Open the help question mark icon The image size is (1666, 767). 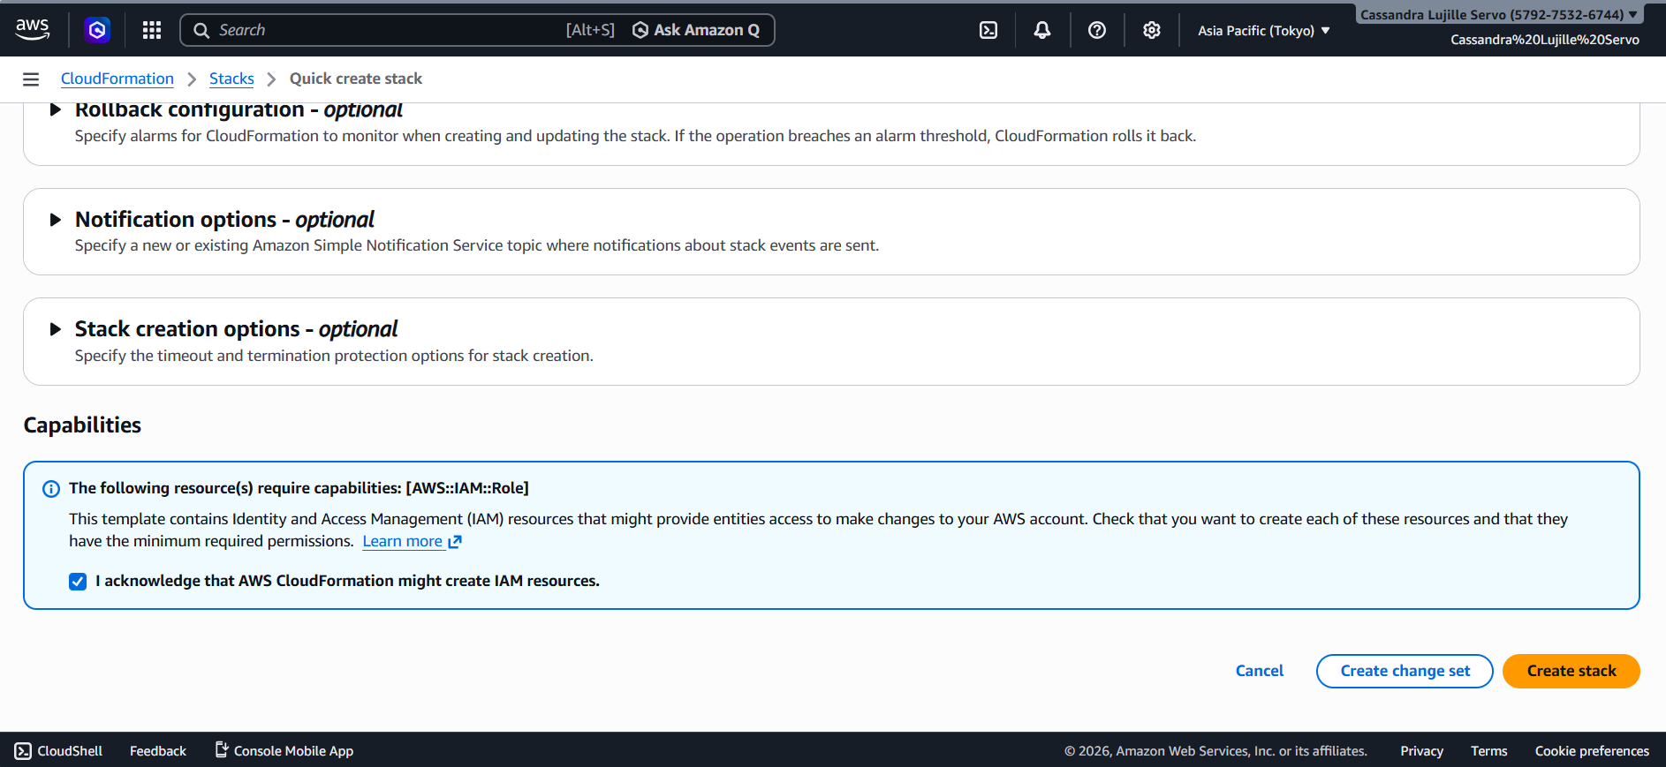click(x=1097, y=30)
